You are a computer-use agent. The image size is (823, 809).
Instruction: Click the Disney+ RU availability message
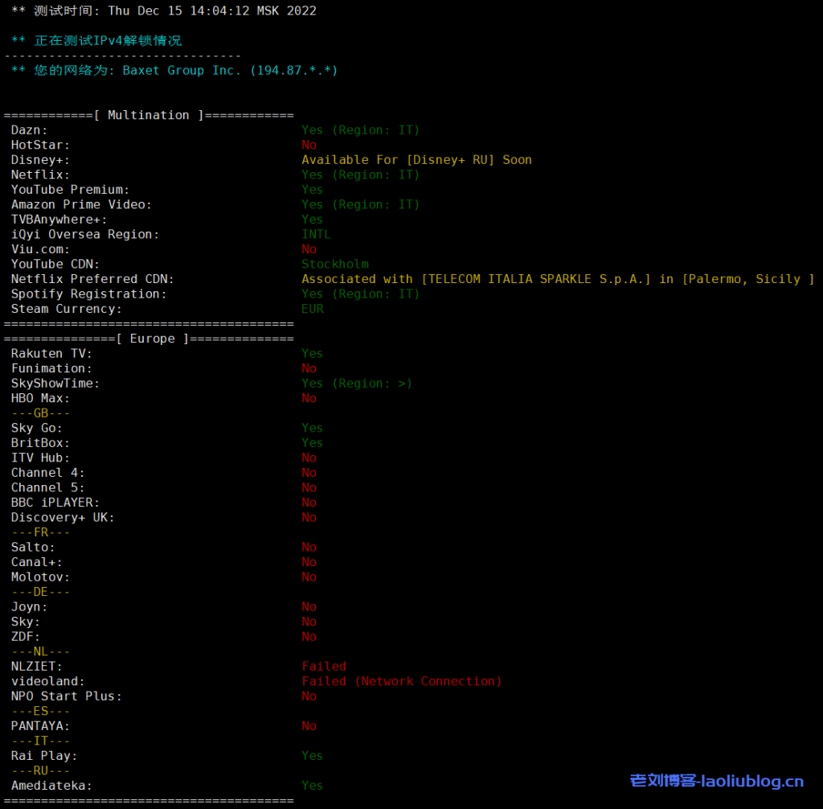tap(416, 160)
